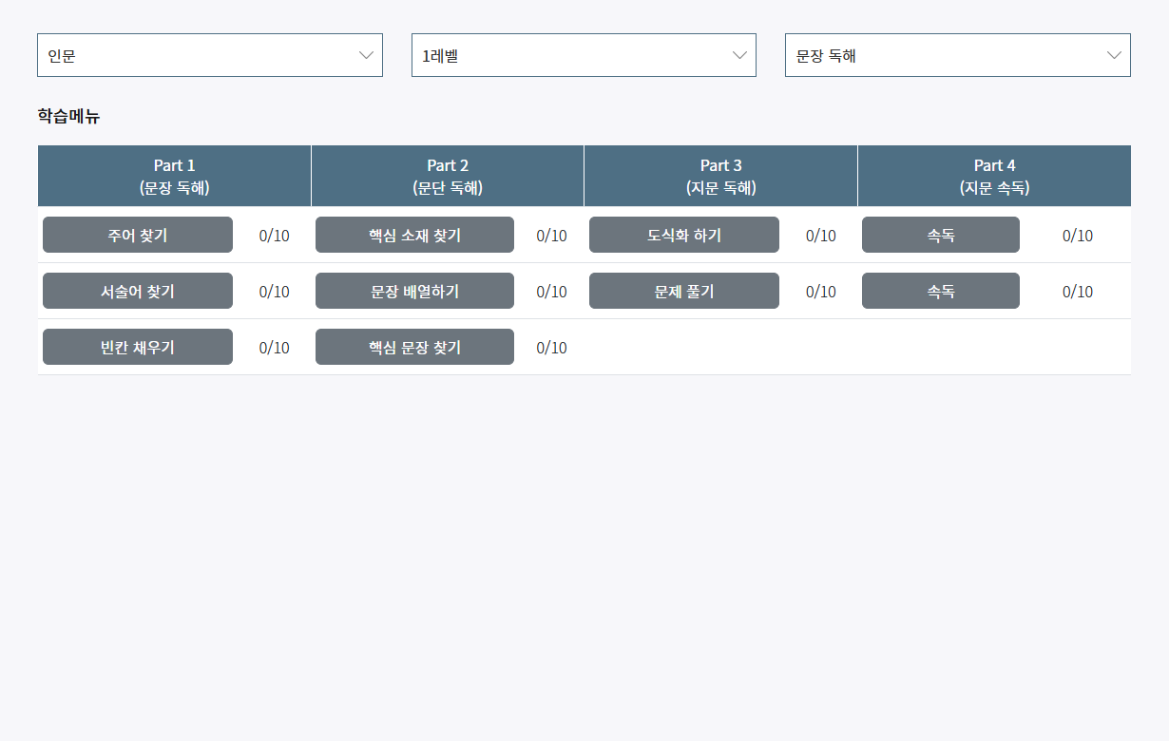
Task: Open the 인문 category dropdown
Action: point(209,54)
